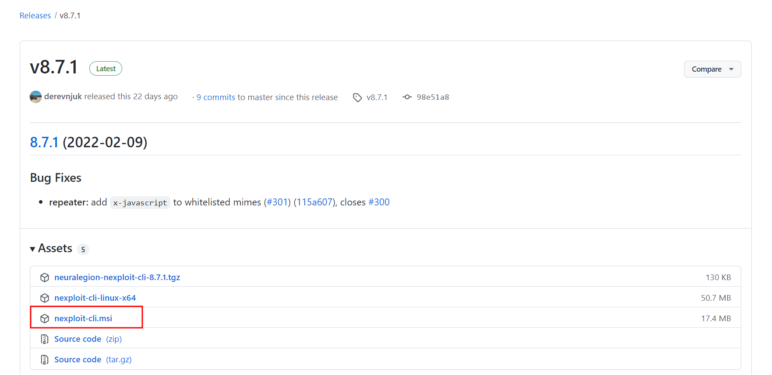772x375 pixels.
Task: Open commit 98e51a8 link
Action: pyautogui.click(x=433, y=97)
